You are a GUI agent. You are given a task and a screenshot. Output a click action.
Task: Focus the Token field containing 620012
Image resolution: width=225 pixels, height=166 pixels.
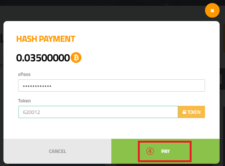pos(98,112)
